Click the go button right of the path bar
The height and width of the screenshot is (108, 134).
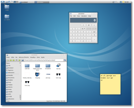coord(65,60)
